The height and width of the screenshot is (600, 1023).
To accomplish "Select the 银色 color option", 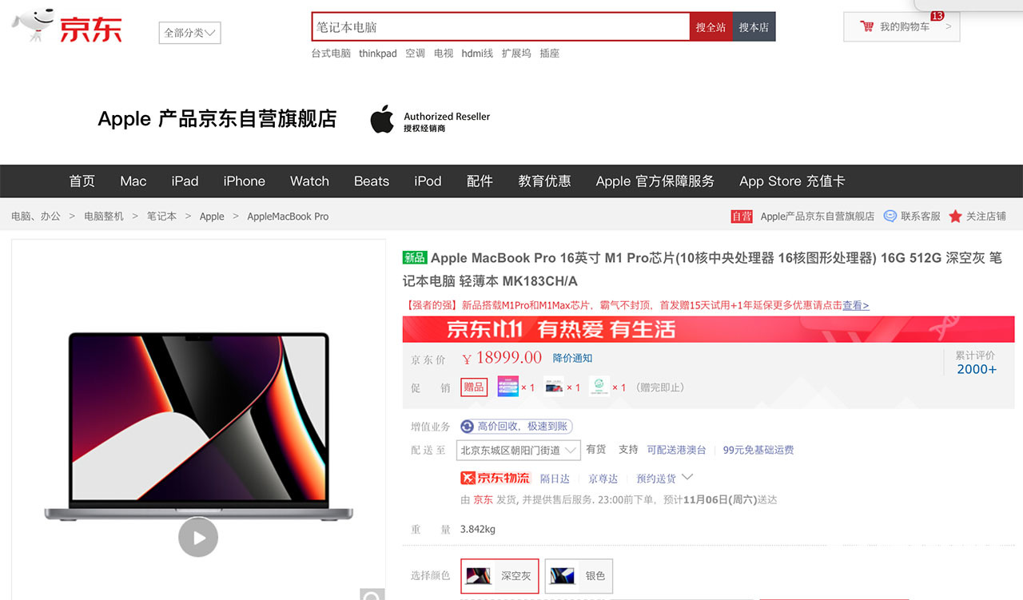I will (x=579, y=575).
